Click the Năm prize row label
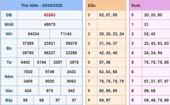 point(9,77)
